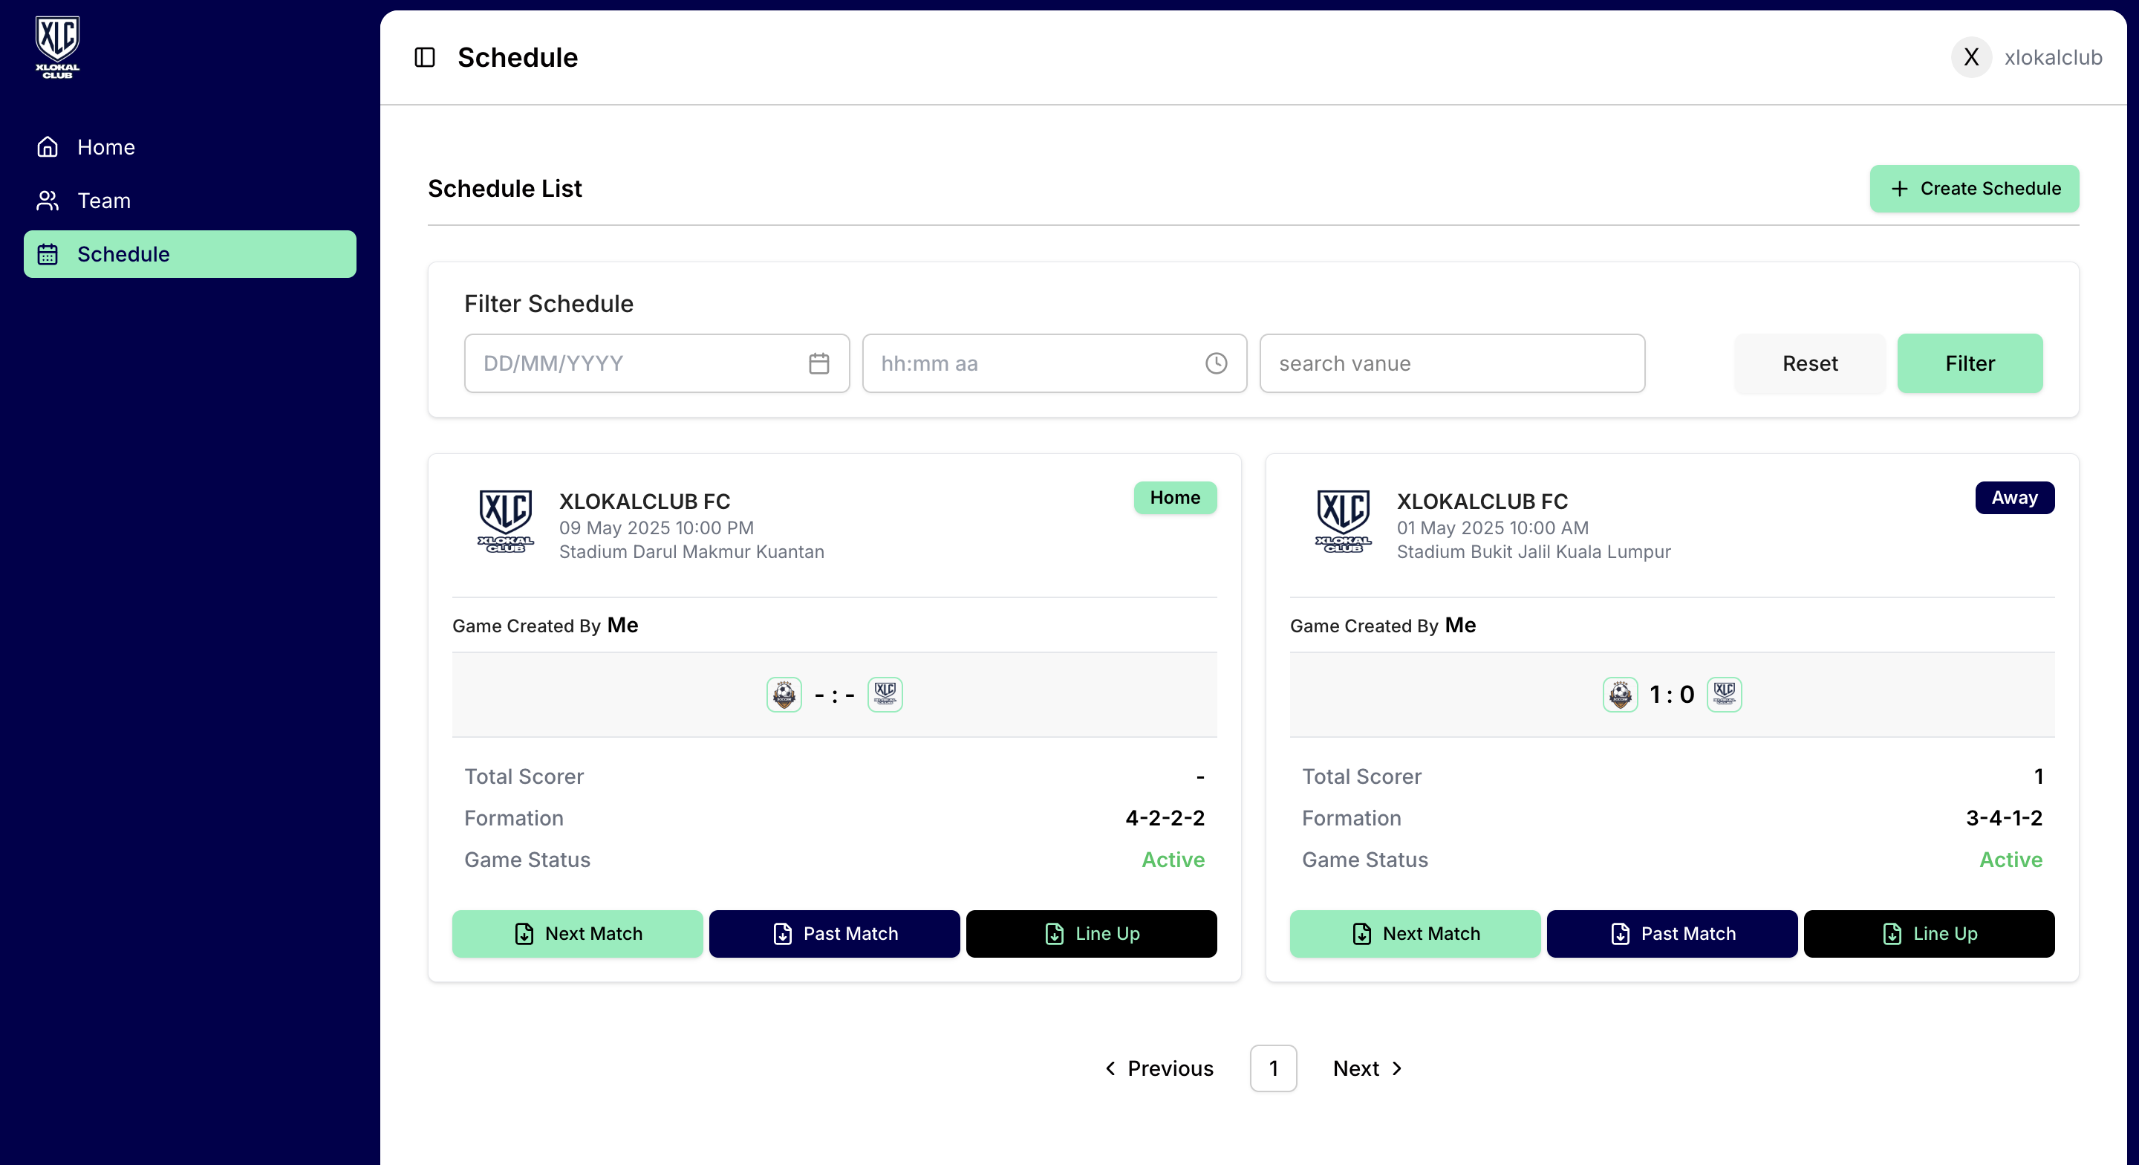
Task: Click the XLC logo in sidebar
Action: (x=57, y=47)
